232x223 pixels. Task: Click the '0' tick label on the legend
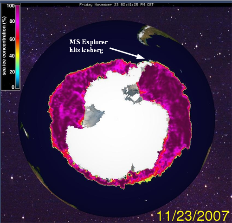click(13, 87)
